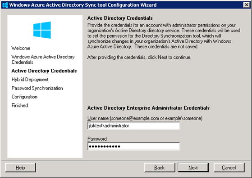252x178 pixels.
Task: Close the Configuration Wizard window
Action: (247, 5)
